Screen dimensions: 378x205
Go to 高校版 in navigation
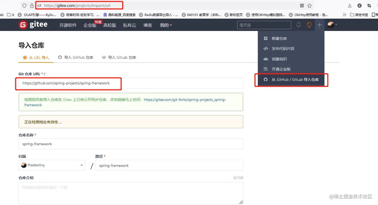110,25
